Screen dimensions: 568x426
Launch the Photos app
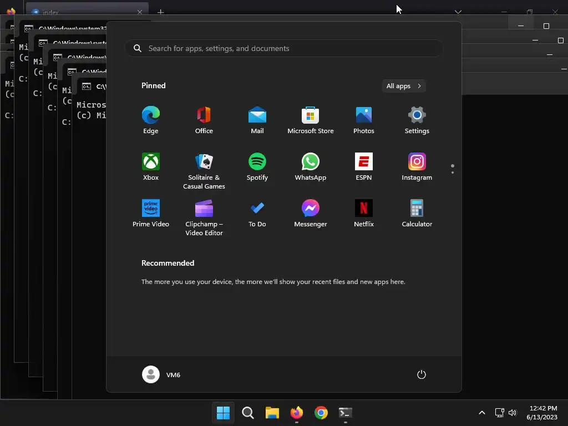[x=364, y=120]
